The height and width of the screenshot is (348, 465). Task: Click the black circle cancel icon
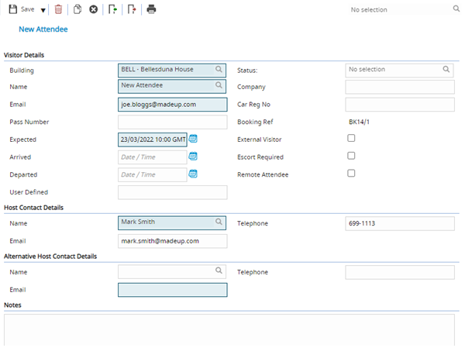(94, 9)
